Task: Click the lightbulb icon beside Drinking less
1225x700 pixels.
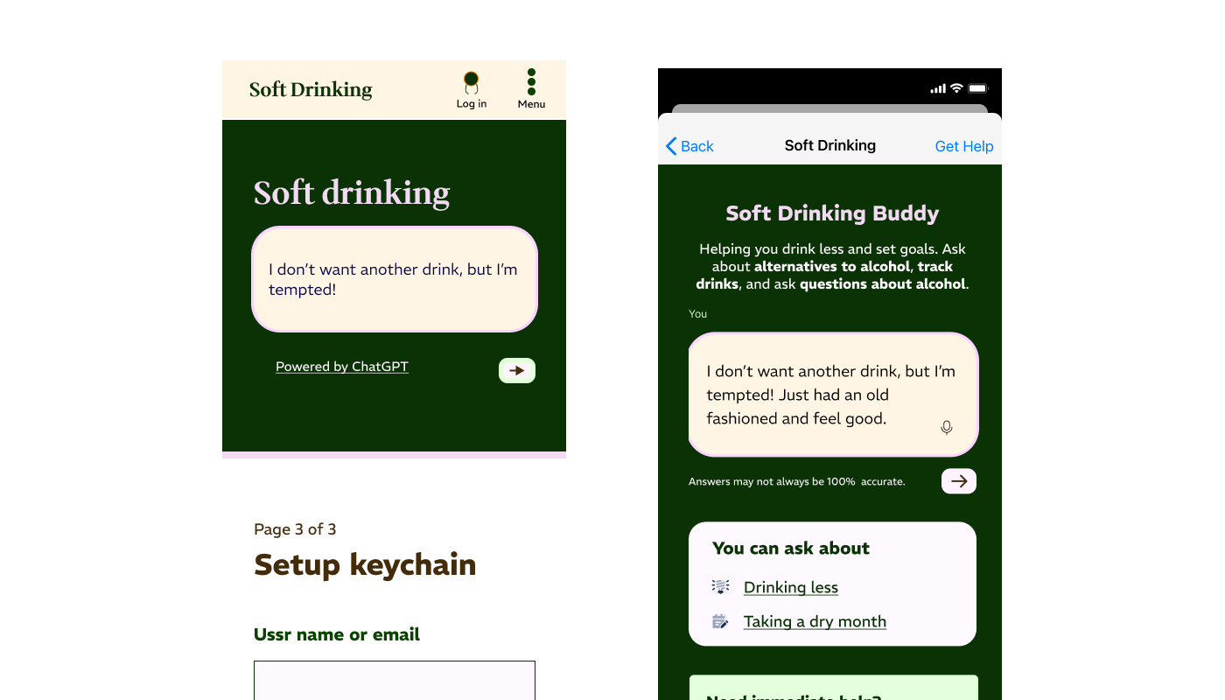Action: tap(720, 586)
